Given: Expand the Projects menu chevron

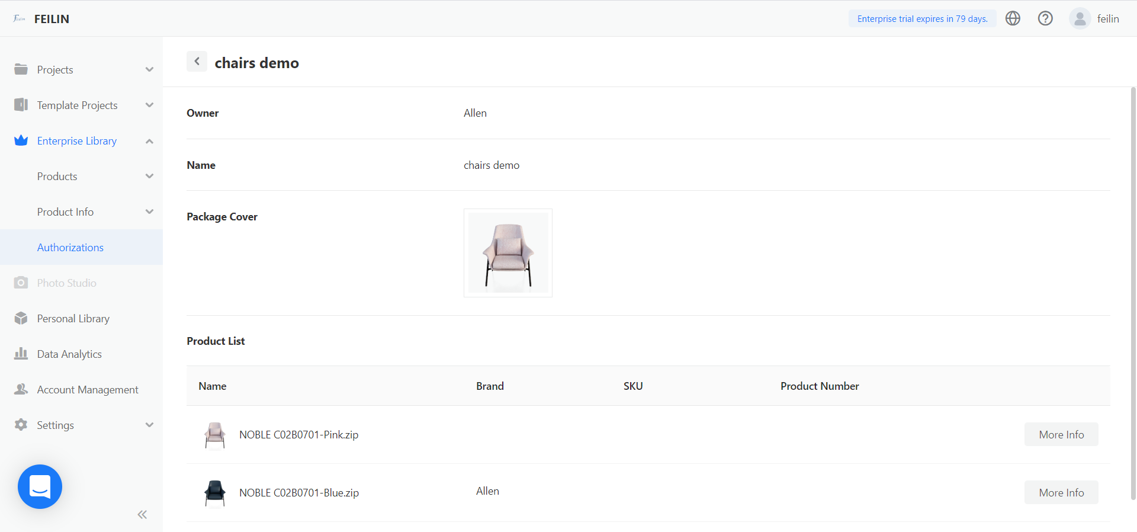Looking at the screenshot, I should pyautogui.click(x=149, y=69).
